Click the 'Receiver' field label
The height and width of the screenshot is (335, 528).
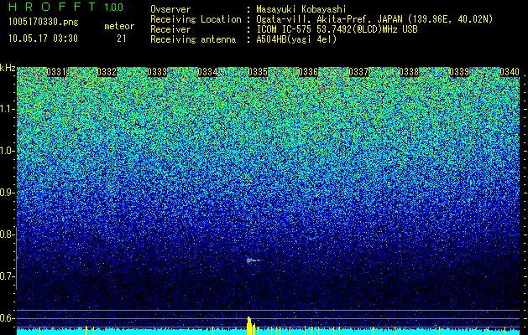point(170,29)
